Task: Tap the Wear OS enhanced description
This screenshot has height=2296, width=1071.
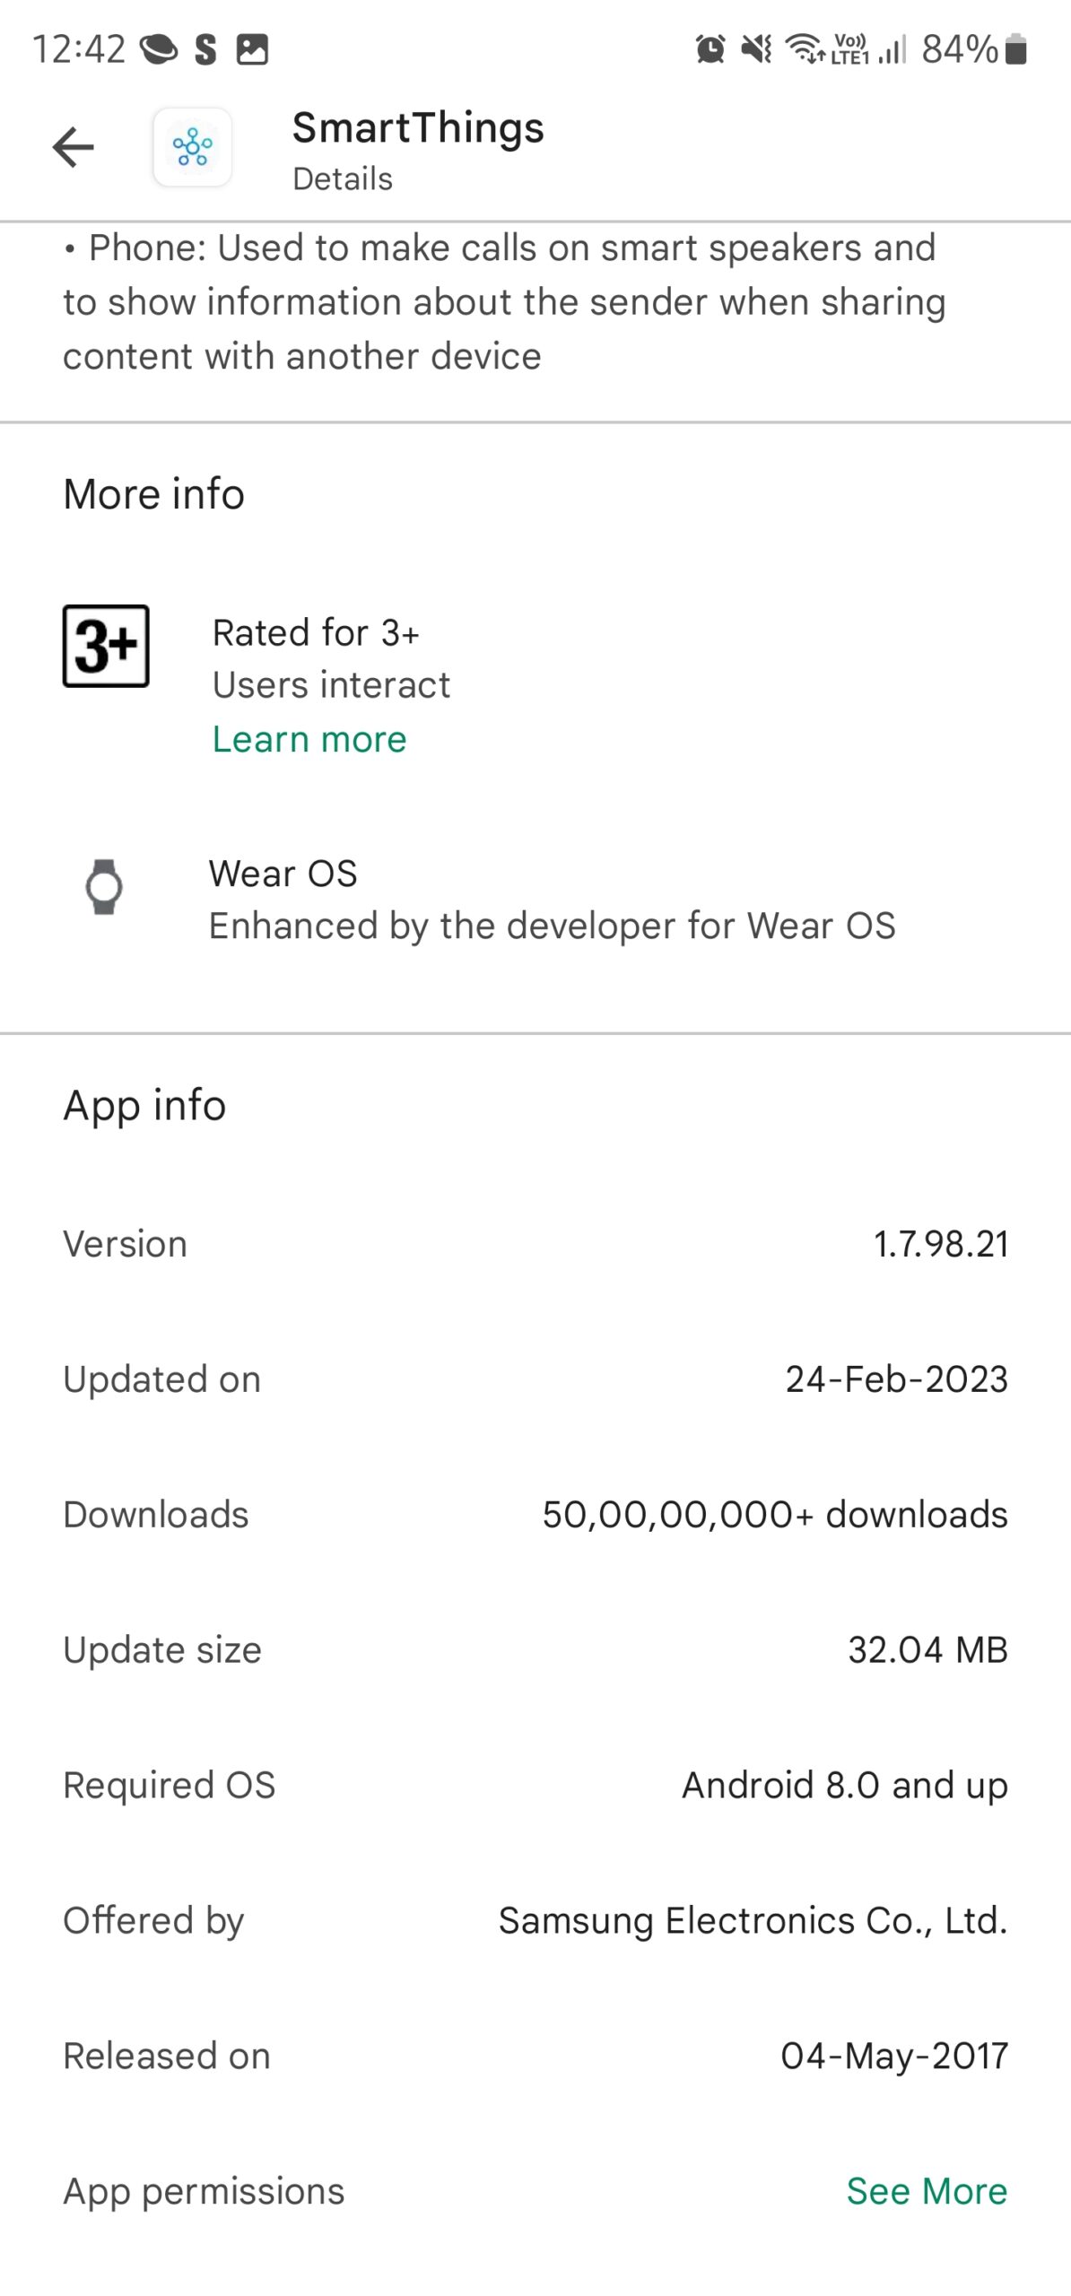Action: point(552,926)
